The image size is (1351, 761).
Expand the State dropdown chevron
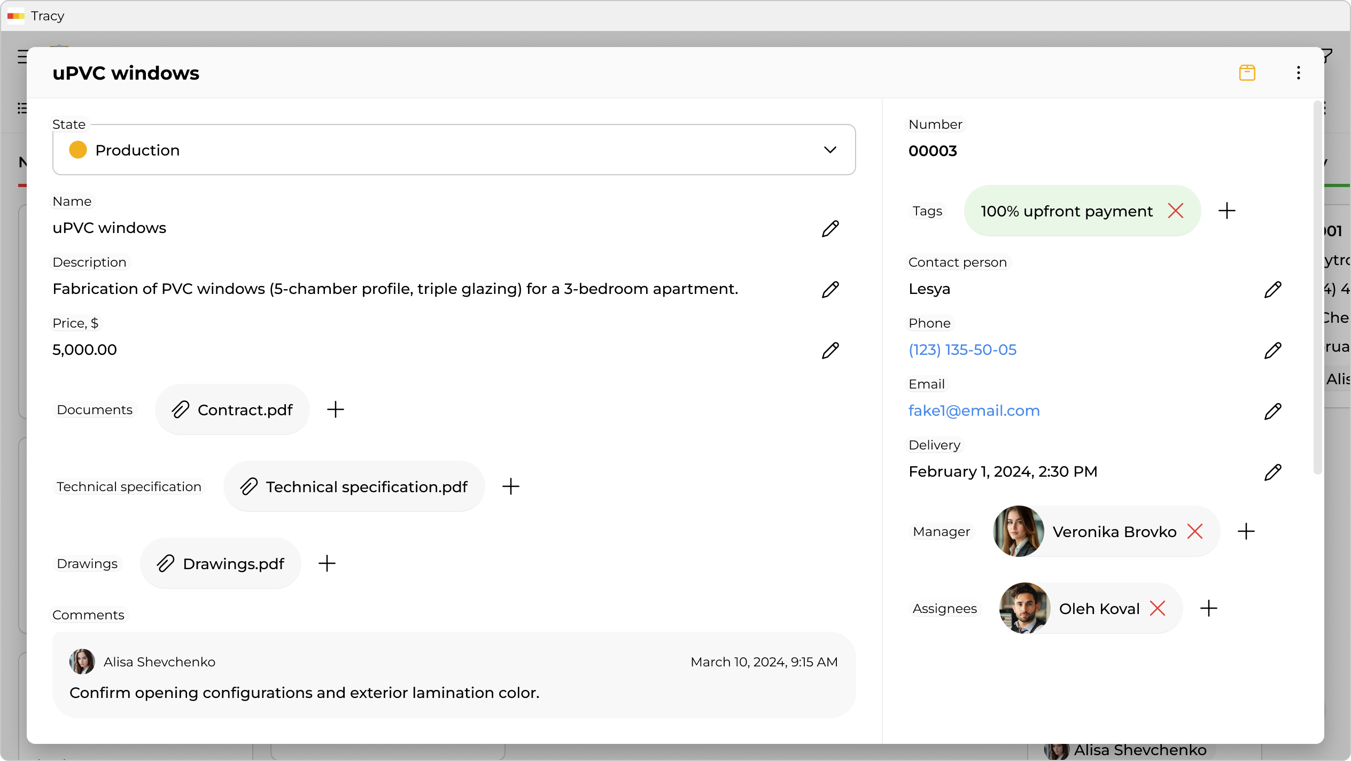click(x=829, y=150)
